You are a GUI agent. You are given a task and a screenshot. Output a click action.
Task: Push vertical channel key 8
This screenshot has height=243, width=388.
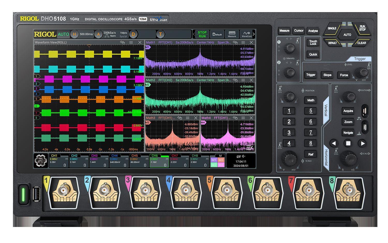tap(311, 143)
